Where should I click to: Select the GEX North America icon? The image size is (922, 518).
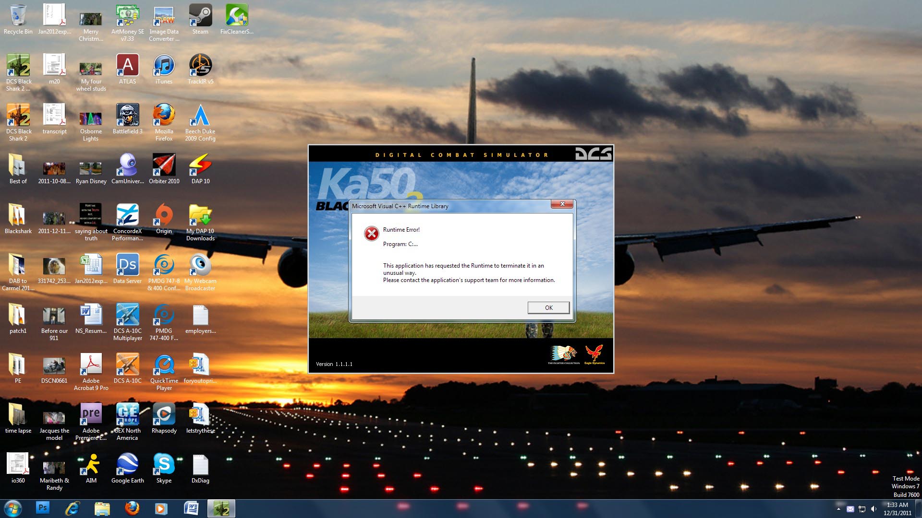[x=127, y=422]
